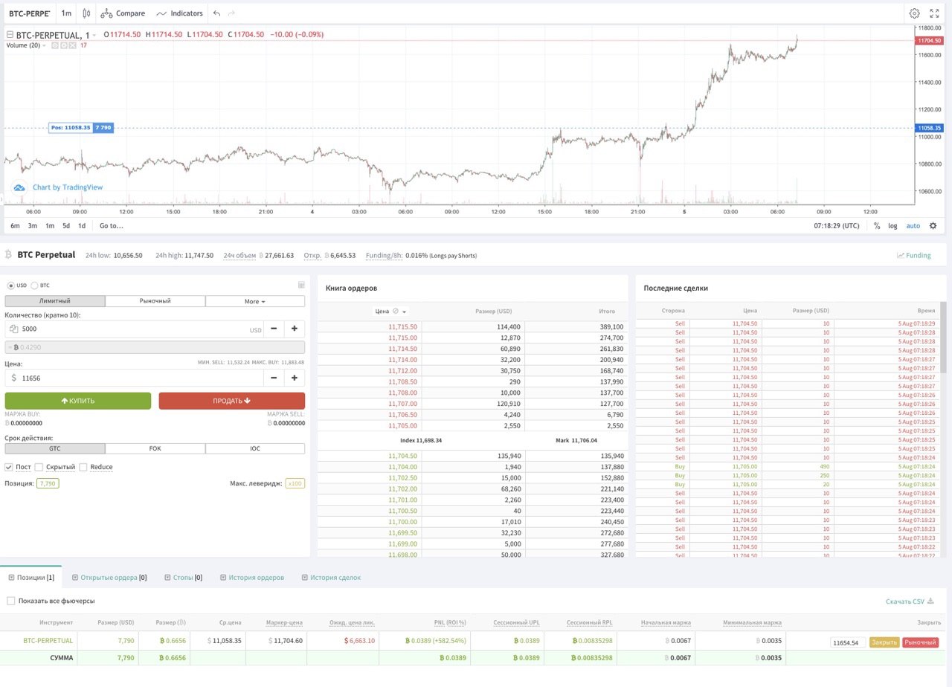952x687 pixels.
Task: Click the position size badge 7,790
Action: tap(48, 483)
